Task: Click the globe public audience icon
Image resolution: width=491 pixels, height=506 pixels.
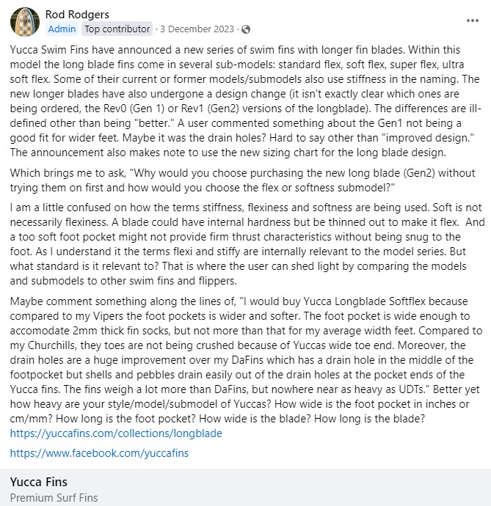Action: coord(245,29)
